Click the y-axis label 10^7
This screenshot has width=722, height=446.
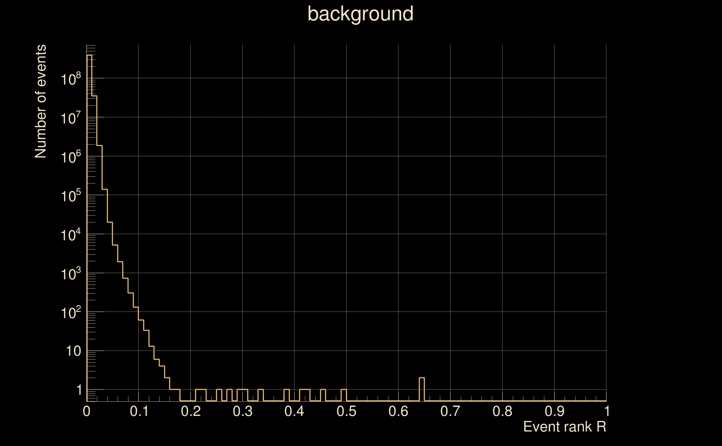point(71,118)
